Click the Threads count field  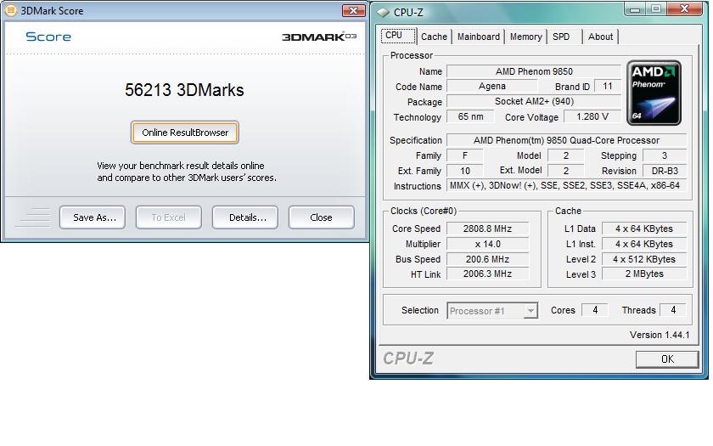(673, 310)
